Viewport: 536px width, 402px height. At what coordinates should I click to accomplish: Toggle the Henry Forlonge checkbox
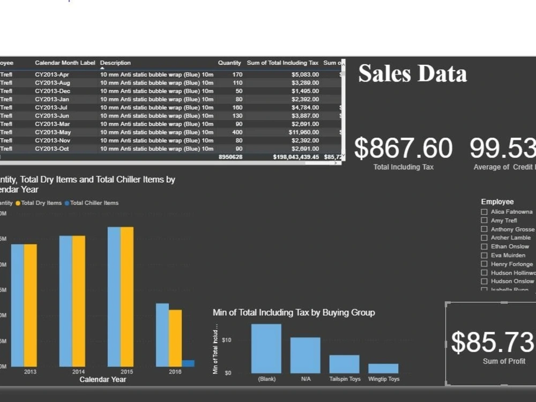pos(484,264)
